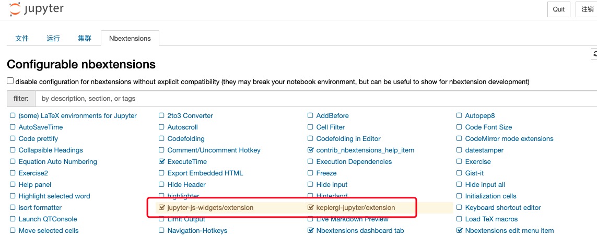Click the 注销 logout button

[587, 9]
